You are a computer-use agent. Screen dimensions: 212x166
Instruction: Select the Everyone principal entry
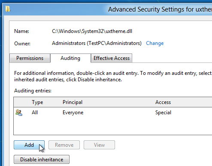point(73,113)
